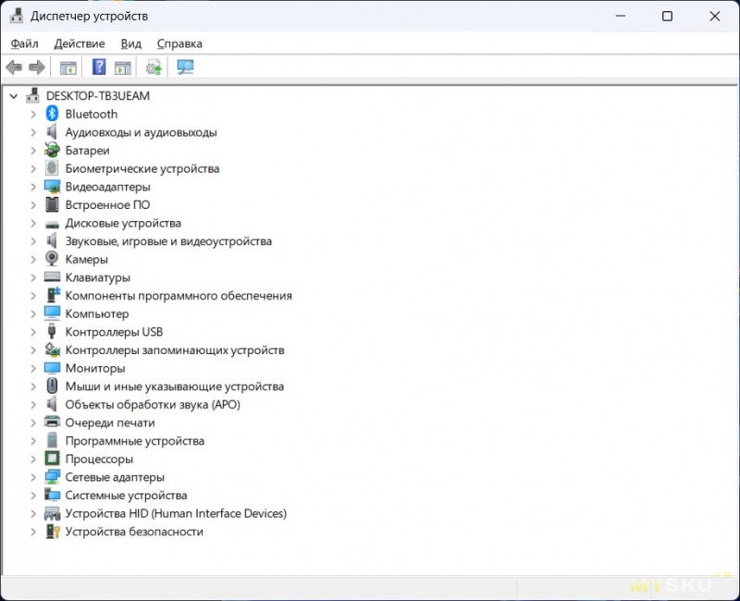The image size is (740, 601).
Task: Click the Back arrow in the toolbar
Action: pos(14,67)
